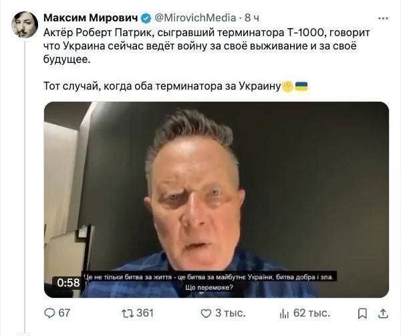The width and height of the screenshot is (409, 336).
Task: Open Максим Мирович profile avatar
Action: [x=25, y=25]
